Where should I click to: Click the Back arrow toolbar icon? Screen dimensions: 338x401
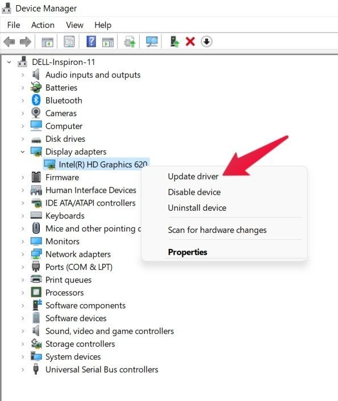(10, 42)
